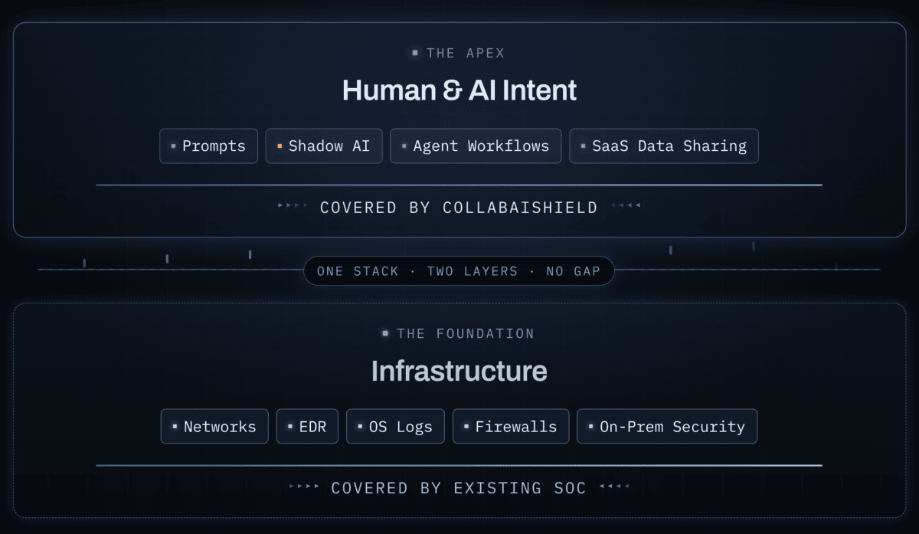
Task: Select the SaaS Data Sharing chip
Action: coord(664,146)
